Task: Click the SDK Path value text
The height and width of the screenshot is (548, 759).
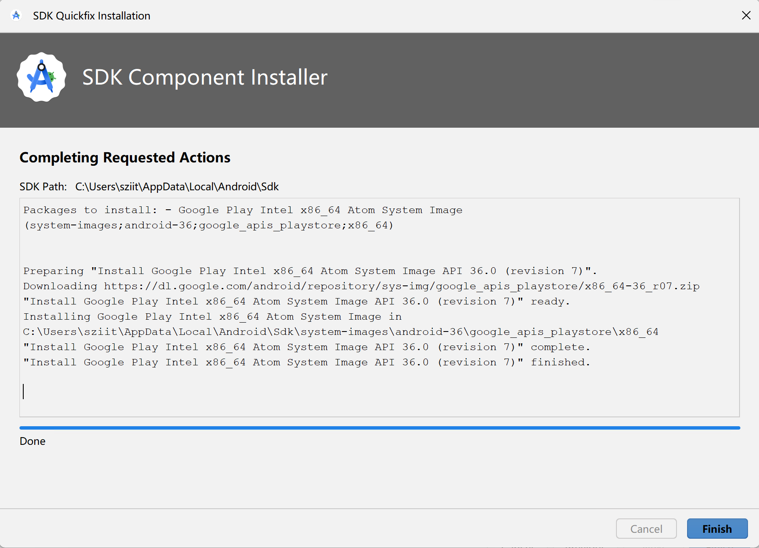Action: click(x=177, y=186)
